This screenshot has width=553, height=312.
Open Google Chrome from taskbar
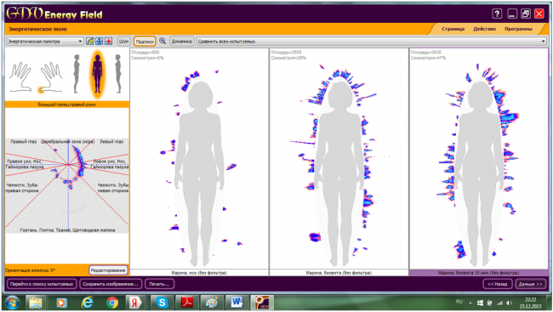pyautogui.click(x=112, y=303)
